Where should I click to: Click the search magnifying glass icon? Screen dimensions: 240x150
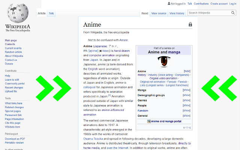point(233,13)
